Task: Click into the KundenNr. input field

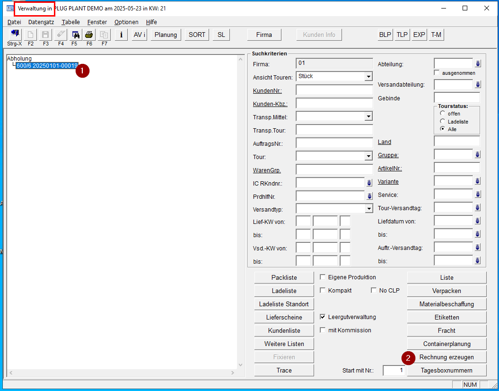Action: coord(334,90)
